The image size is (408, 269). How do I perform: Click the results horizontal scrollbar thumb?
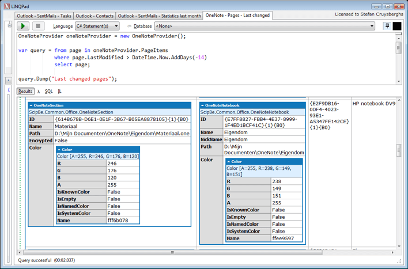(172, 252)
